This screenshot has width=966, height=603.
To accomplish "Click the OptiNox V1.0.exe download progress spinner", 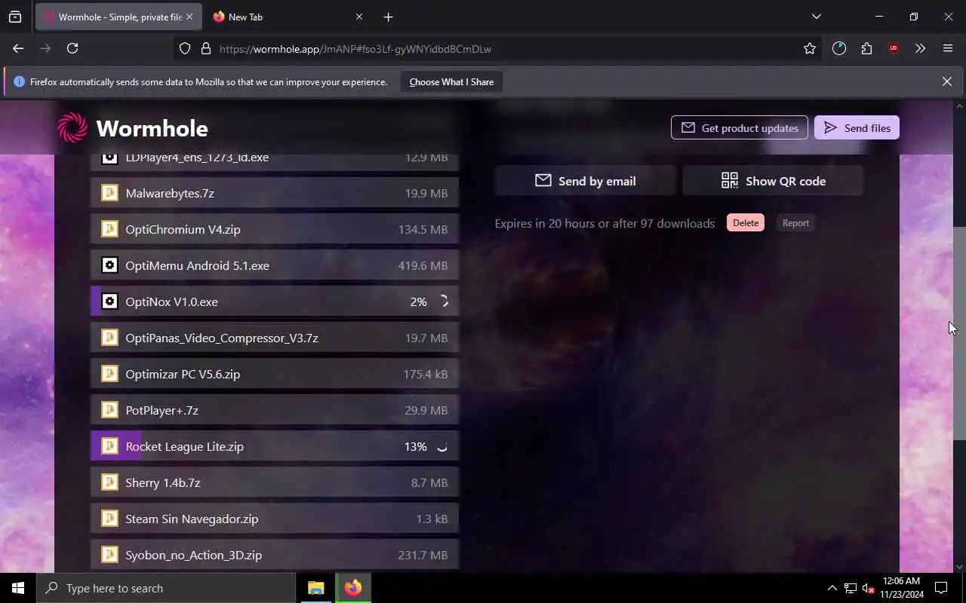I will tap(443, 301).
